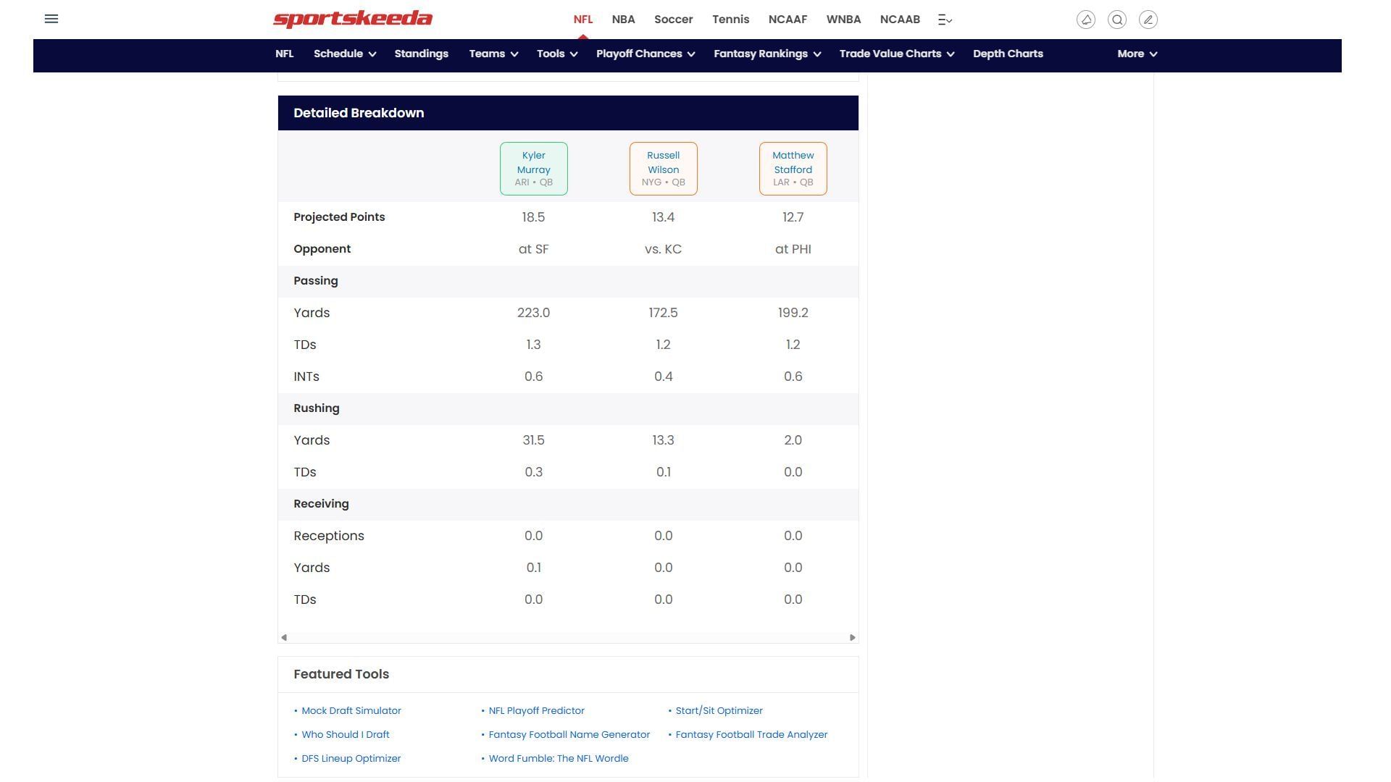Expand the Fantasy Rankings dropdown

click(x=767, y=54)
